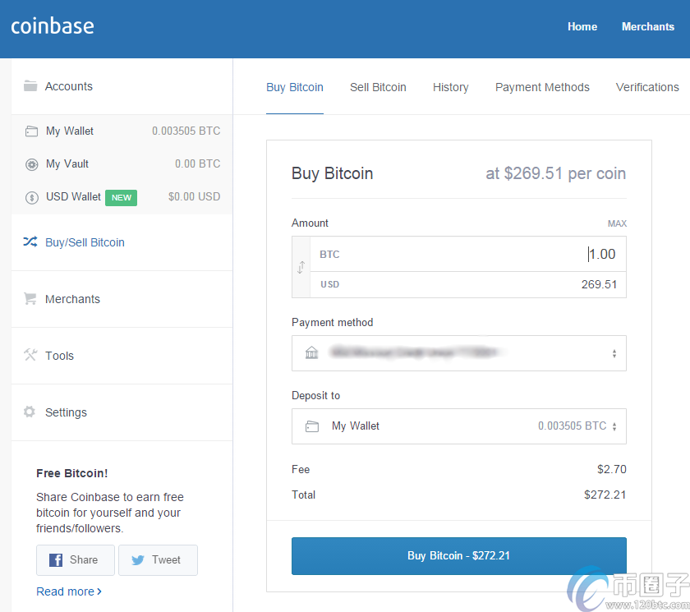Open the Read more link
Viewport: 690px width, 612px height.
(69, 591)
